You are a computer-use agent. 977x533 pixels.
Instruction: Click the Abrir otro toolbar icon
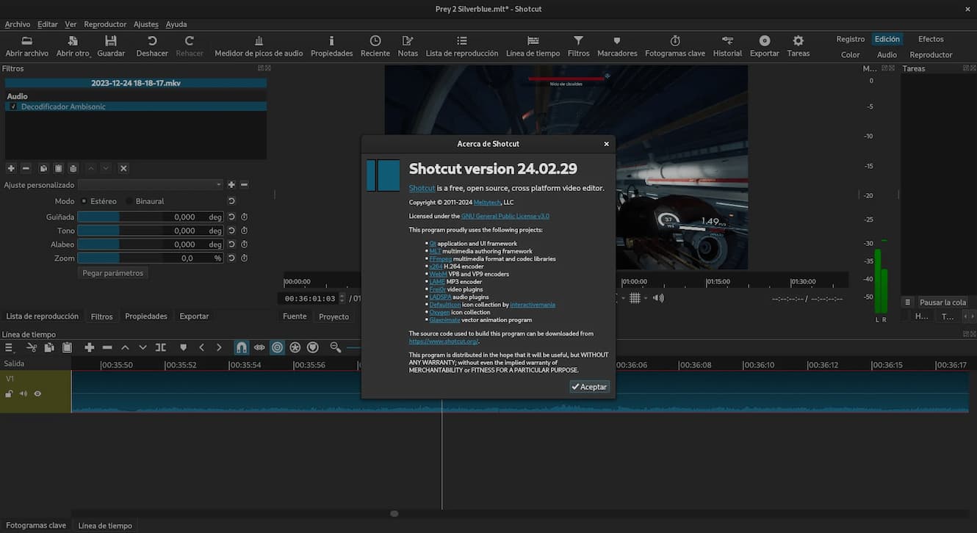click(73, 40)
